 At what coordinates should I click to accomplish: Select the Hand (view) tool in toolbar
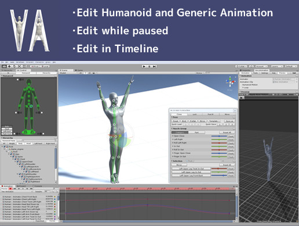(4, 66)
